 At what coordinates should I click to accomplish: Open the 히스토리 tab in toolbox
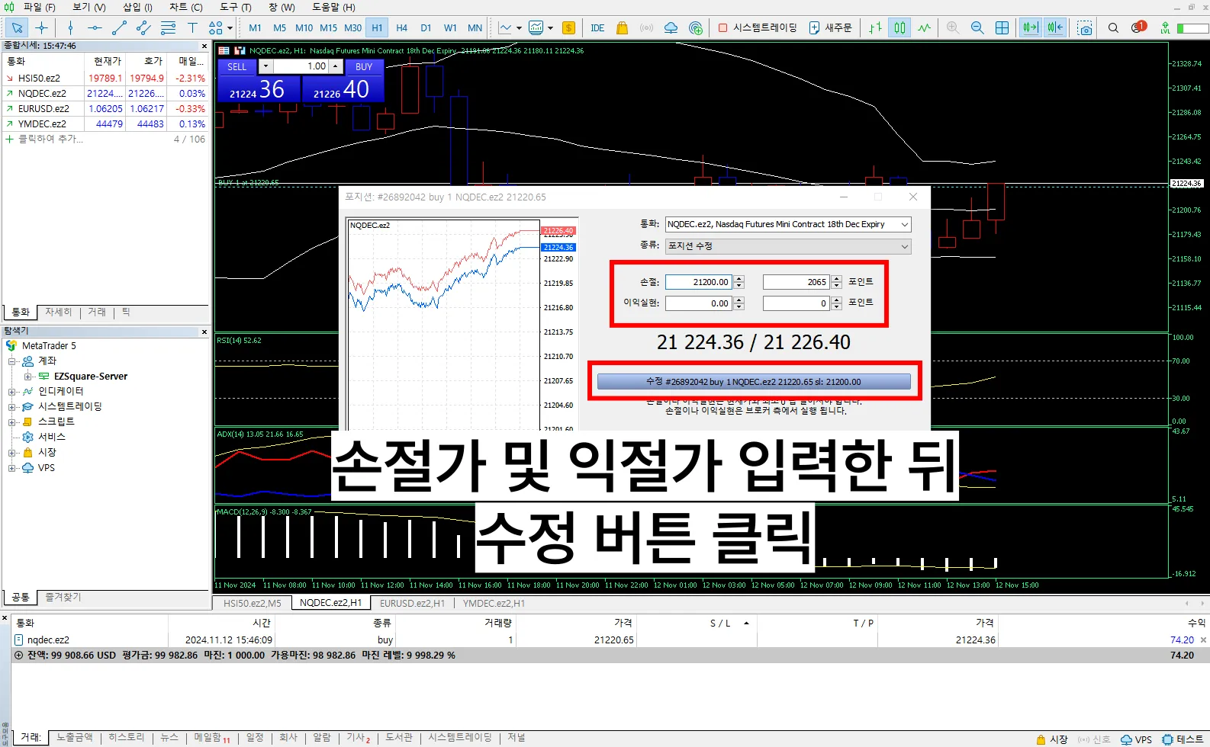click(x=126, y=737)
